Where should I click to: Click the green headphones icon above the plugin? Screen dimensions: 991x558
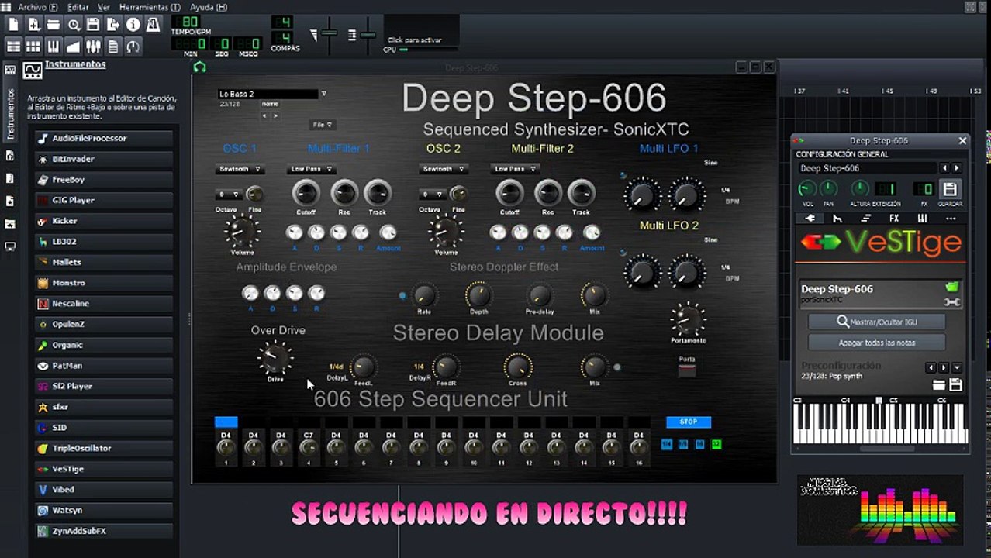pos(200,67)
